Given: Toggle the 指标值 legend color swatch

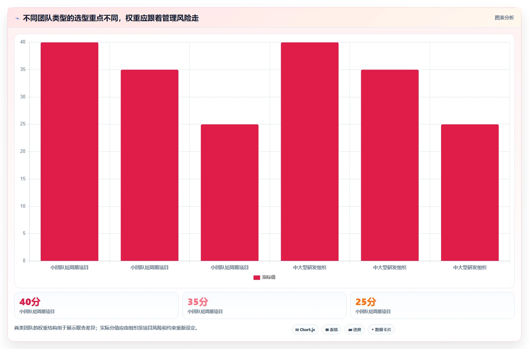Looking at the screenshot, I should (x=257, y=278).
